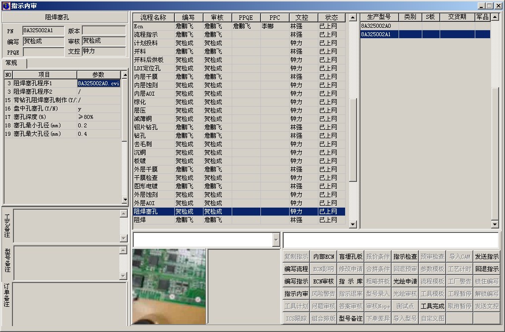Select the 沉铜 process row
This screenshot has height=332, width=505.
click(x=239, y=153)
